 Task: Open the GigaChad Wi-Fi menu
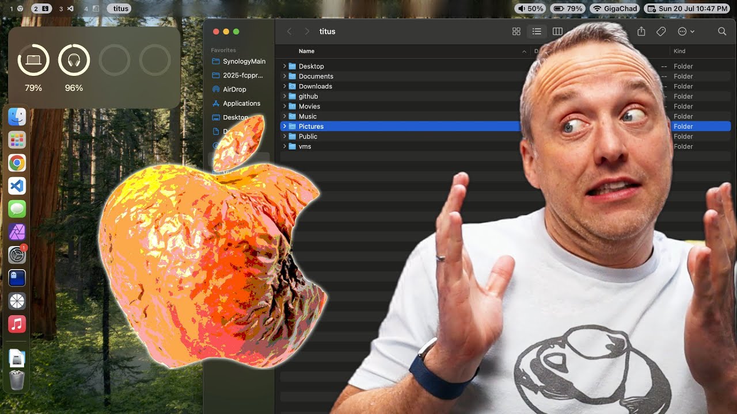[x=614, y=9]
